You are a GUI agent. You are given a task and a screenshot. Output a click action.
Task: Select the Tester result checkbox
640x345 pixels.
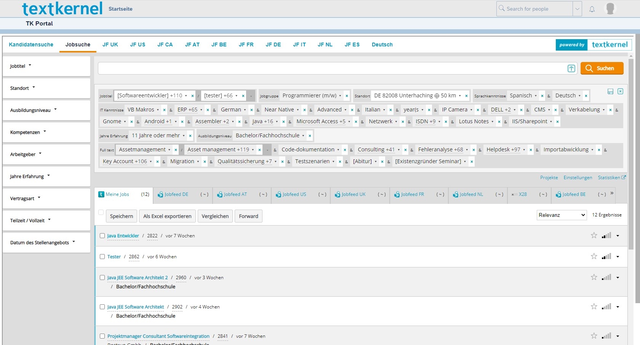[x=102, y=257]
